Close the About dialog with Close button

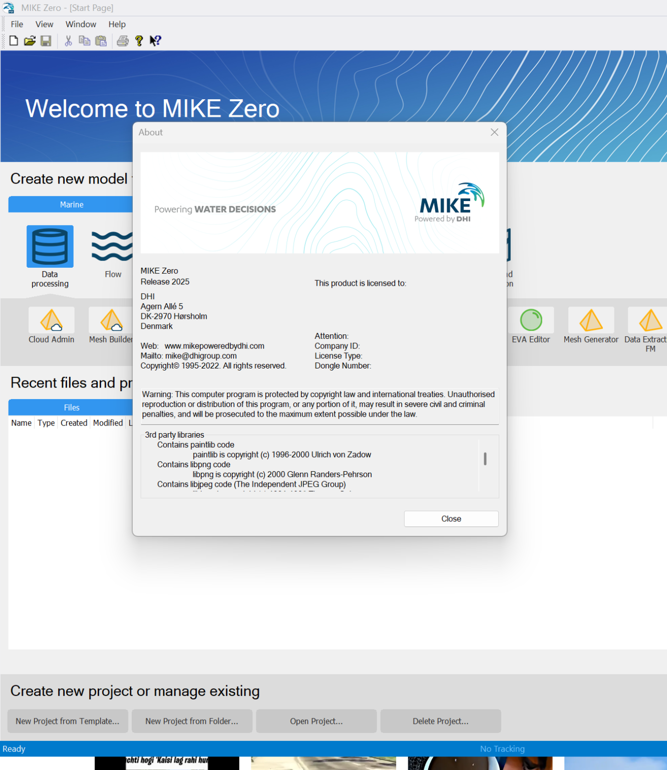click(x=451, y=519)
